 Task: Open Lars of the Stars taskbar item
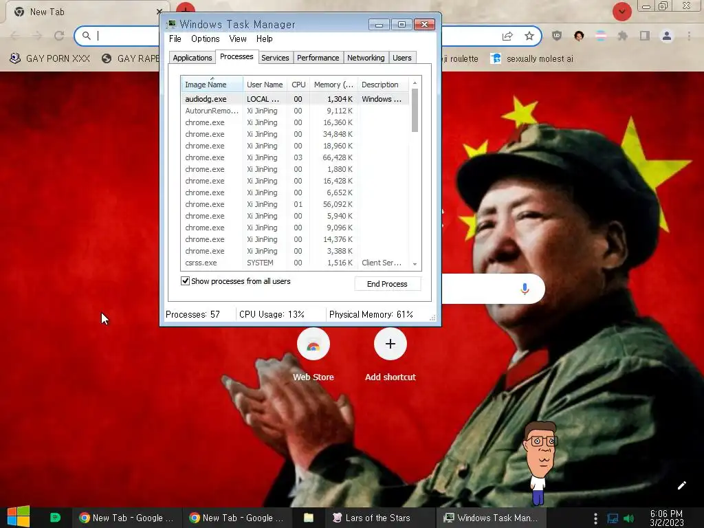tap(379, 518)
